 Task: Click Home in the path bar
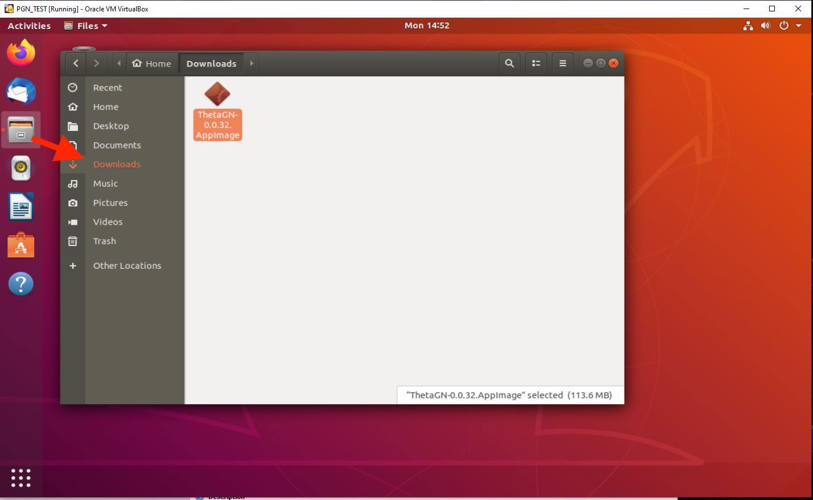151,63
